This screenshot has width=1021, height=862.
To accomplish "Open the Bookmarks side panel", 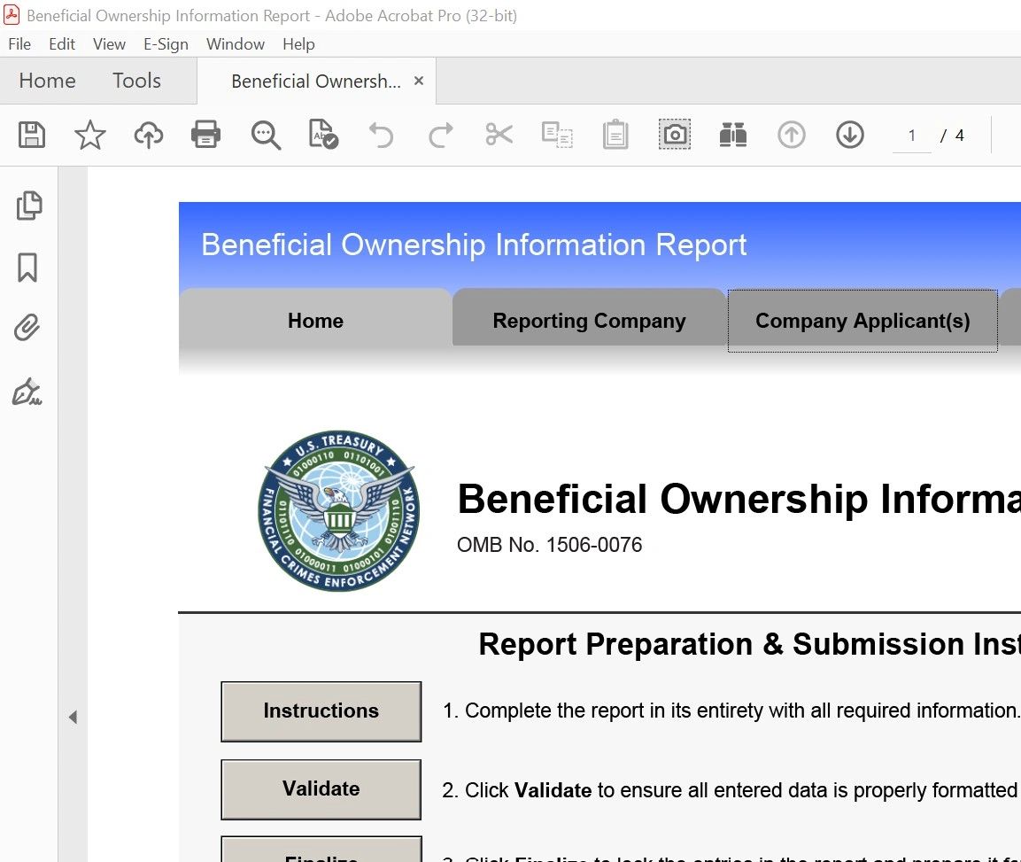I will 27,268.
